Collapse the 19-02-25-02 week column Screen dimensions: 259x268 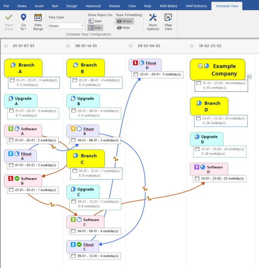point(192,46)
